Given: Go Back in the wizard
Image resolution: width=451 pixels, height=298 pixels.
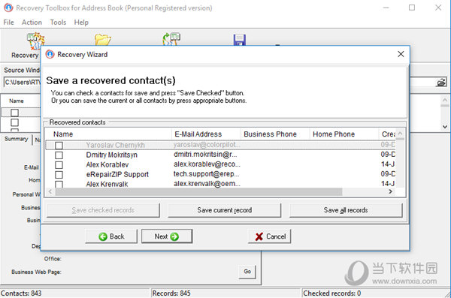Looking at the screenshot, I should coord(111,236).
